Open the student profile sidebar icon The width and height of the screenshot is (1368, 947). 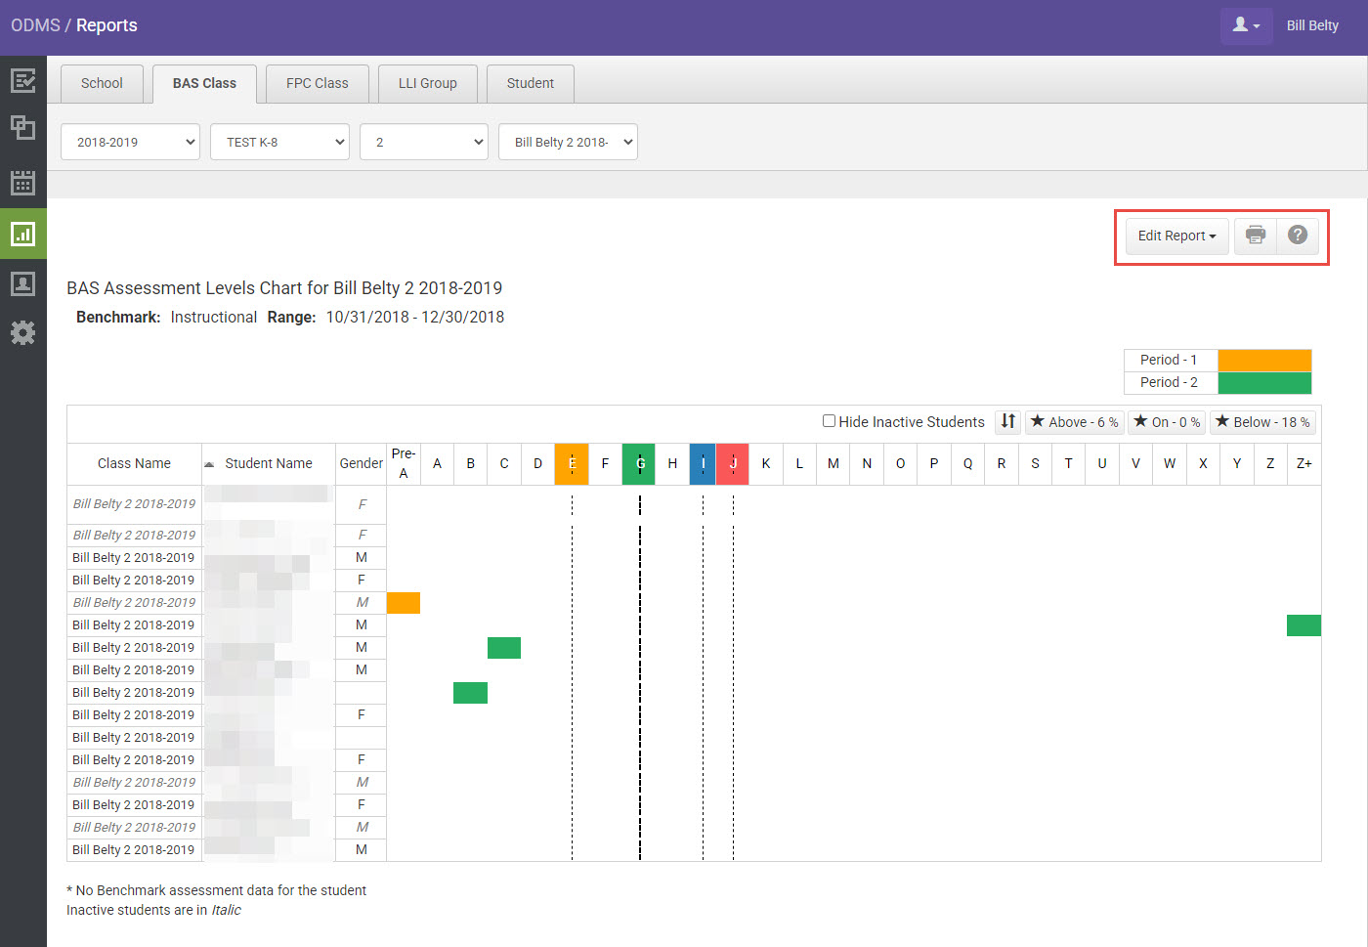point(22,283)
